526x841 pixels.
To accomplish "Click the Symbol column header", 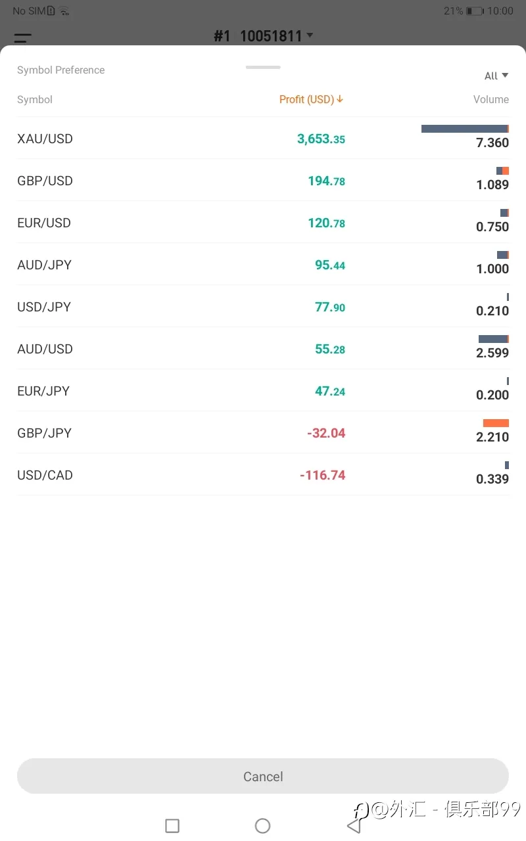I will coord(35,100).
